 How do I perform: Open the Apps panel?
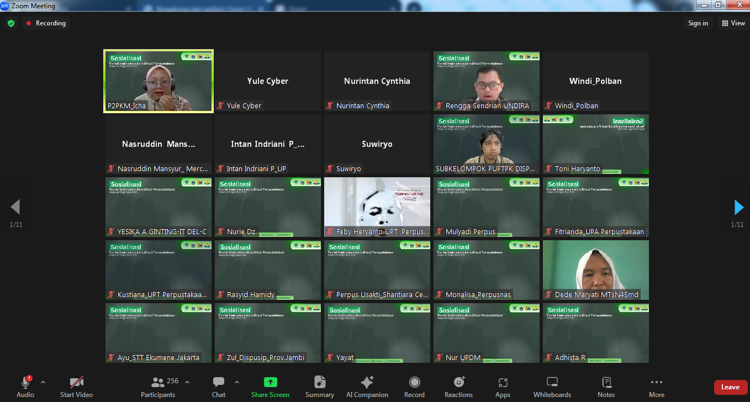(x=503, y=387)
